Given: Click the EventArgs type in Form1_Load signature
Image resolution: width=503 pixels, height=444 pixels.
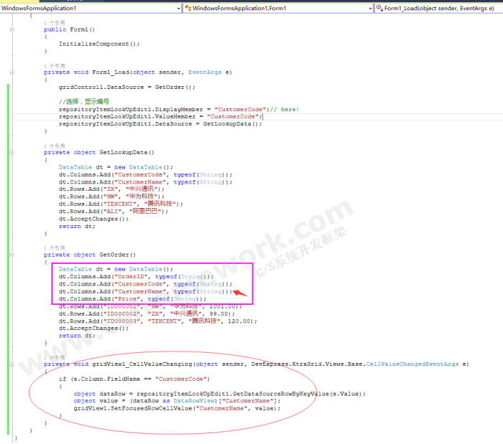Looking at the screenshot, I should click(206, 72).
